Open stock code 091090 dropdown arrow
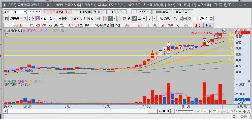Image resolution: width=252 pixels, height=119 pixels. (21, 18)
